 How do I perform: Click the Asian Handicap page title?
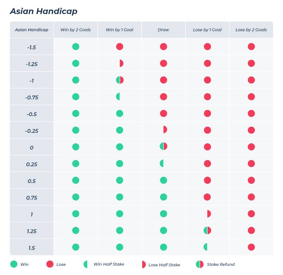click(44, 11)
